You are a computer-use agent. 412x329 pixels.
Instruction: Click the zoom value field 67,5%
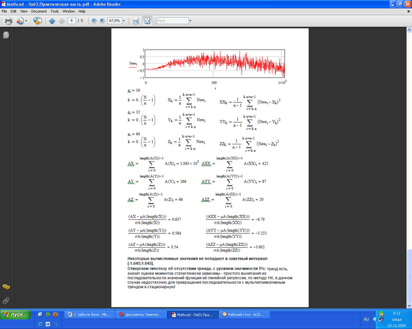click(115, 20)
